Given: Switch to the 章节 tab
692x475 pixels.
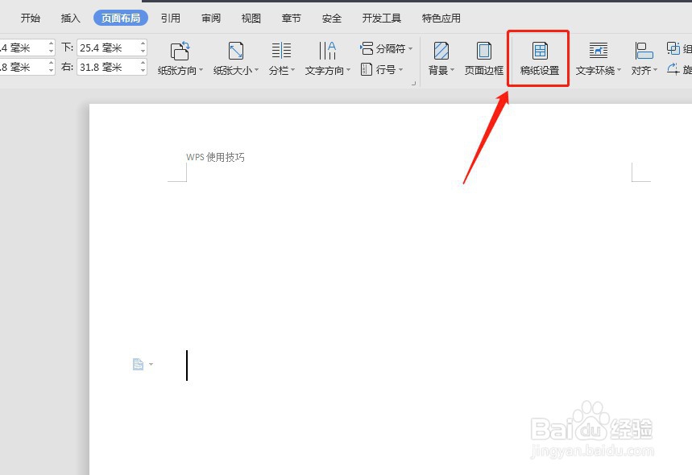Looking at the screenshot, I should click(292, 18).
